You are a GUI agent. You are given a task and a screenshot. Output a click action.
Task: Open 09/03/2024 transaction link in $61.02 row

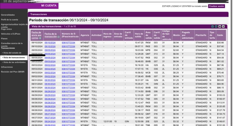(50, 61)
